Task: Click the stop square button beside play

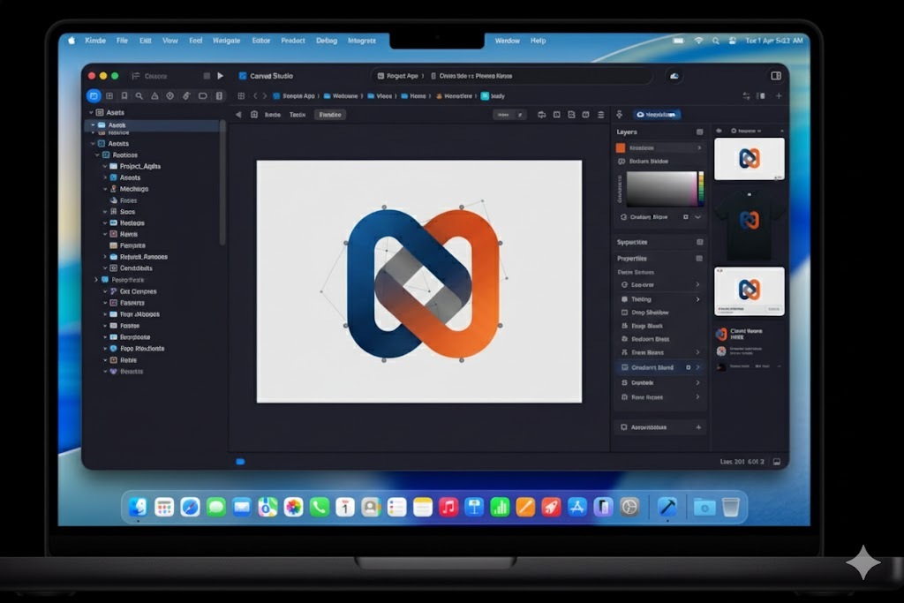Action: click(x=207, y=76)
